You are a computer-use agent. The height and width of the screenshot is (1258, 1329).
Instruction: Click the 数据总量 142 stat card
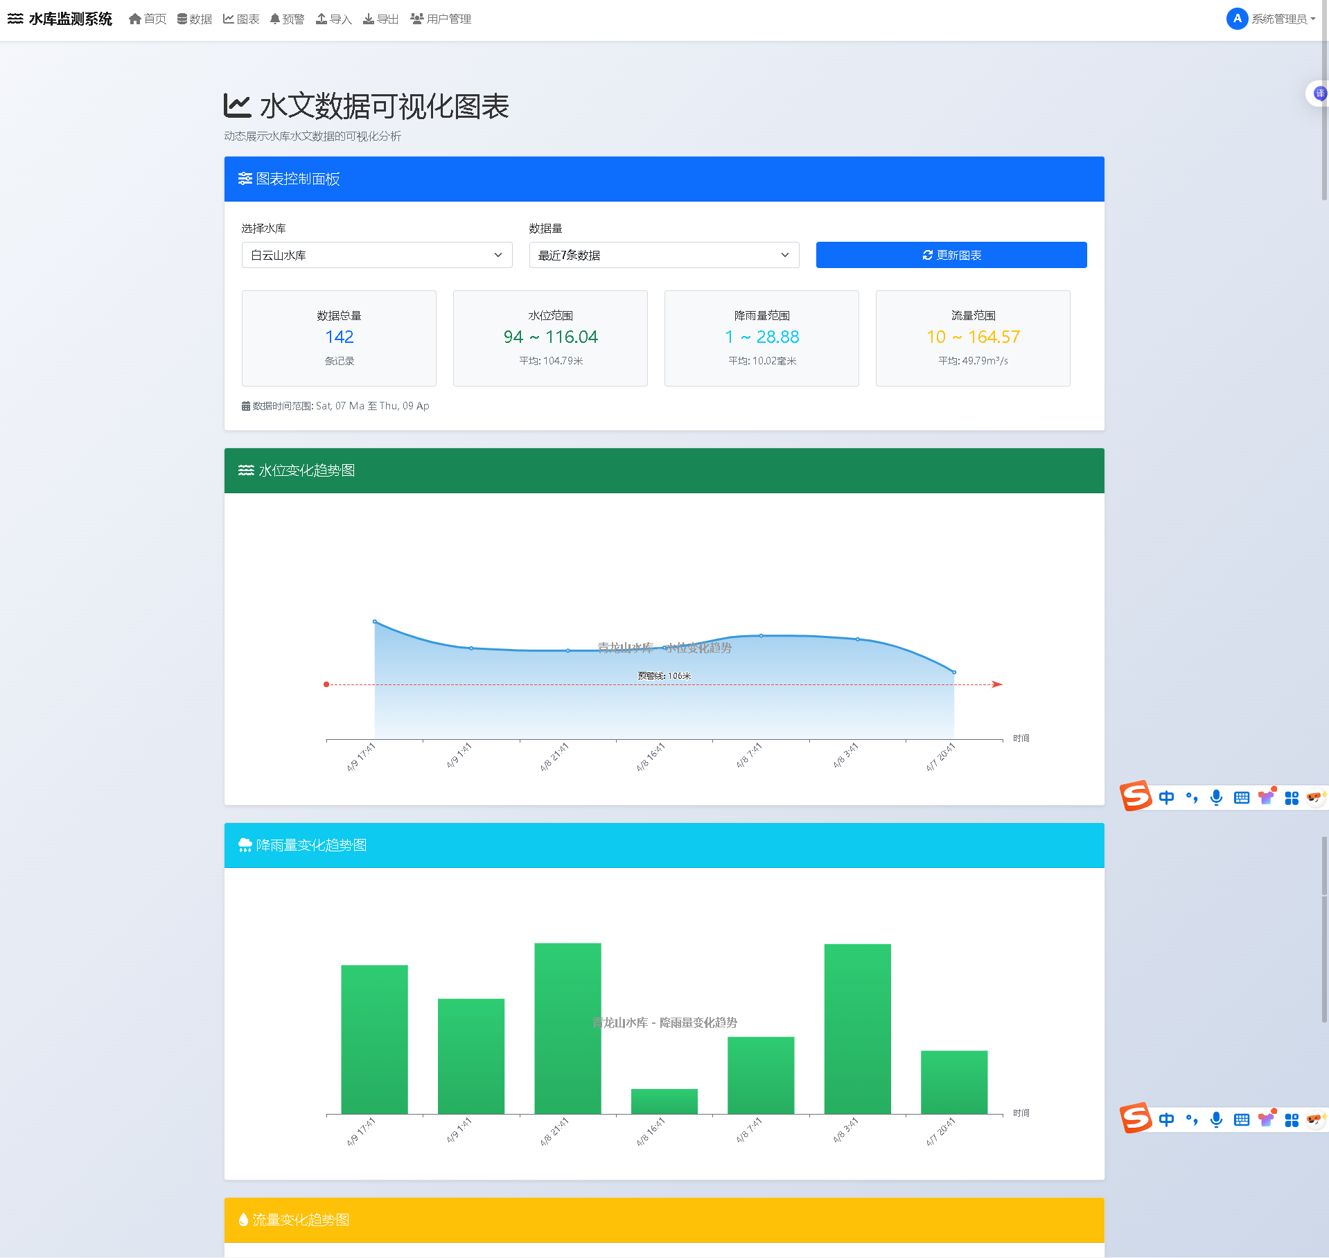339,338
